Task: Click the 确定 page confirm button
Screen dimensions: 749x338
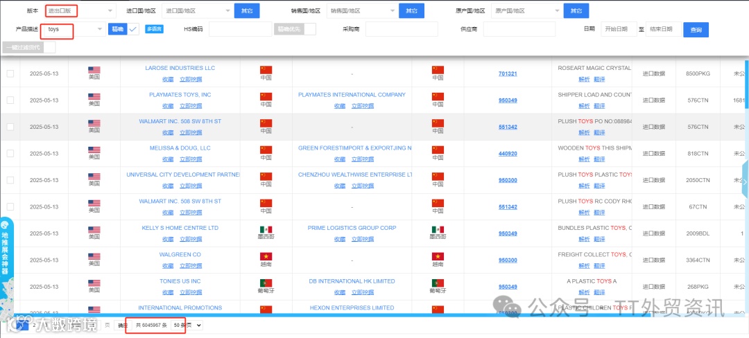Action: [123, 325]
